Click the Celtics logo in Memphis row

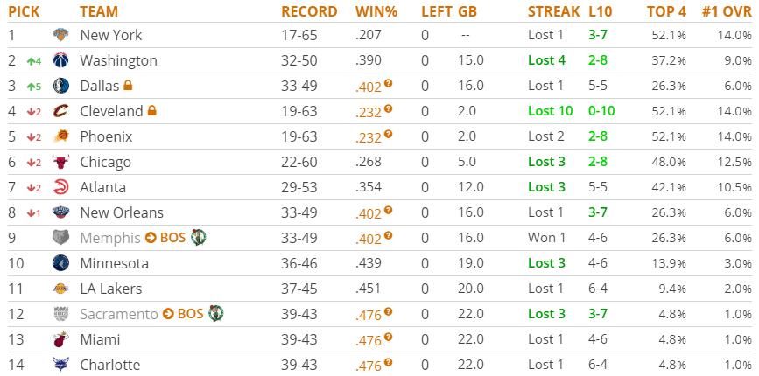coord(199,238)
